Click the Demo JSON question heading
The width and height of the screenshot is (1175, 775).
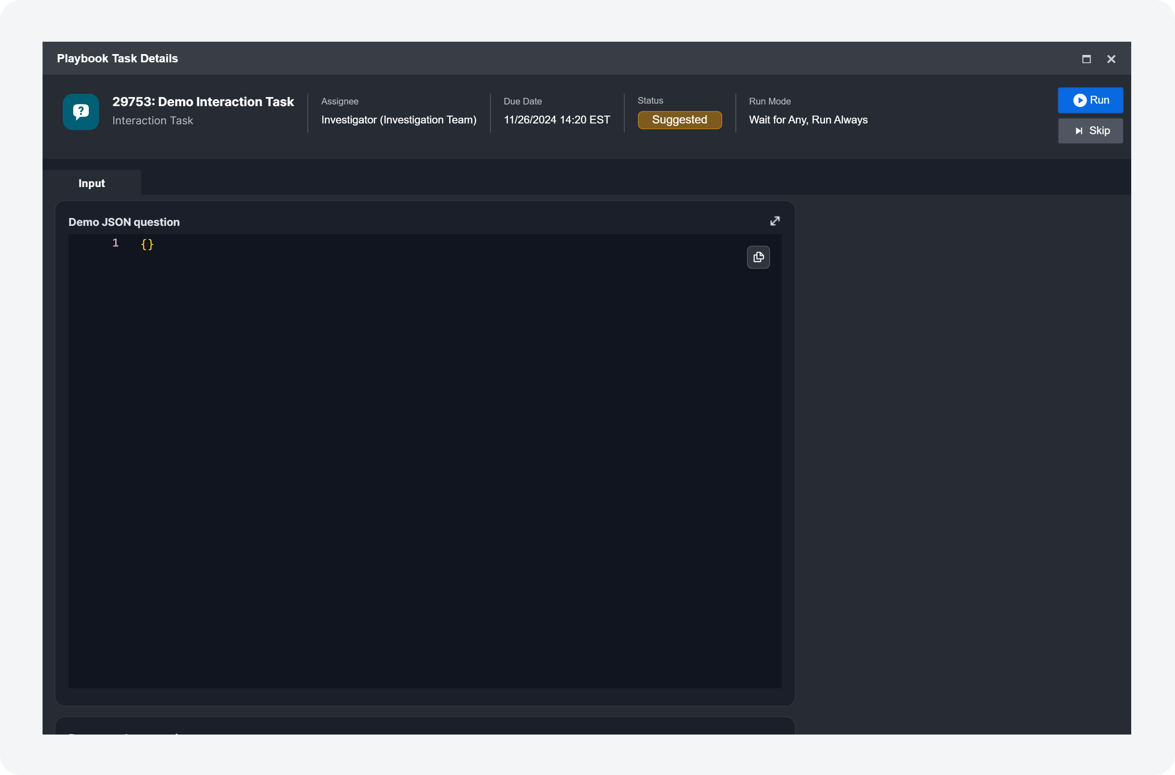[x=124, y=222]
